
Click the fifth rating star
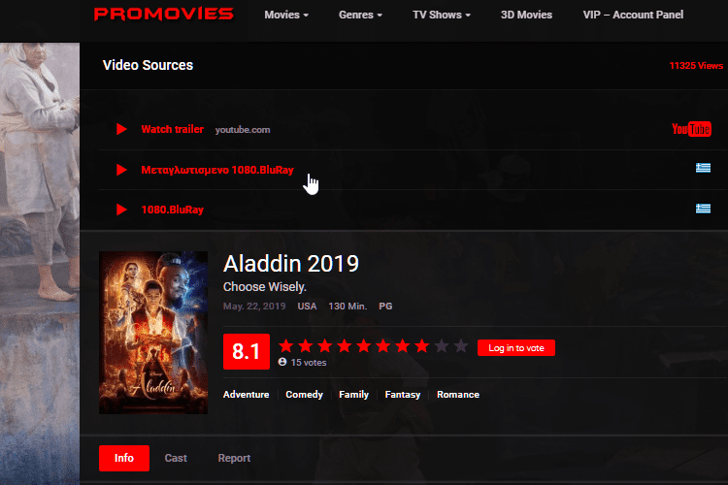[x=364, y=345]
